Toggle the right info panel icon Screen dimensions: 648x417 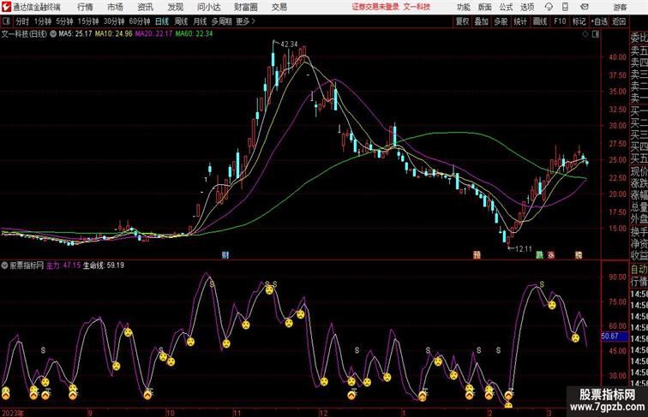596,34
